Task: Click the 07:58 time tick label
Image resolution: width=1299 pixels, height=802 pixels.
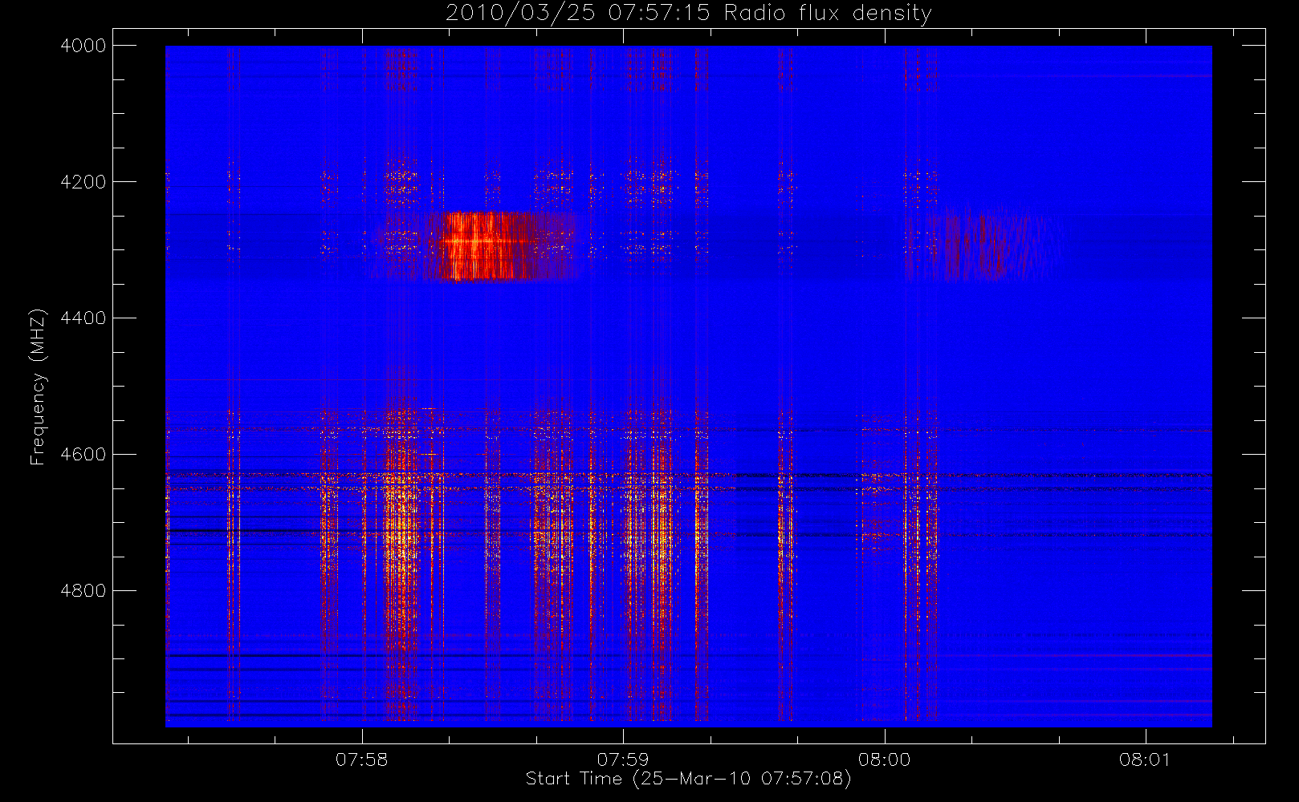Action: (362, 759)
